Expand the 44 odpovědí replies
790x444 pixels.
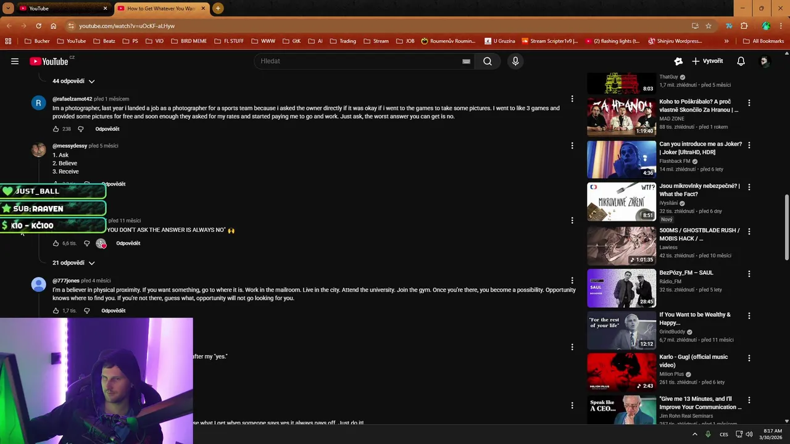pos(73,81)
